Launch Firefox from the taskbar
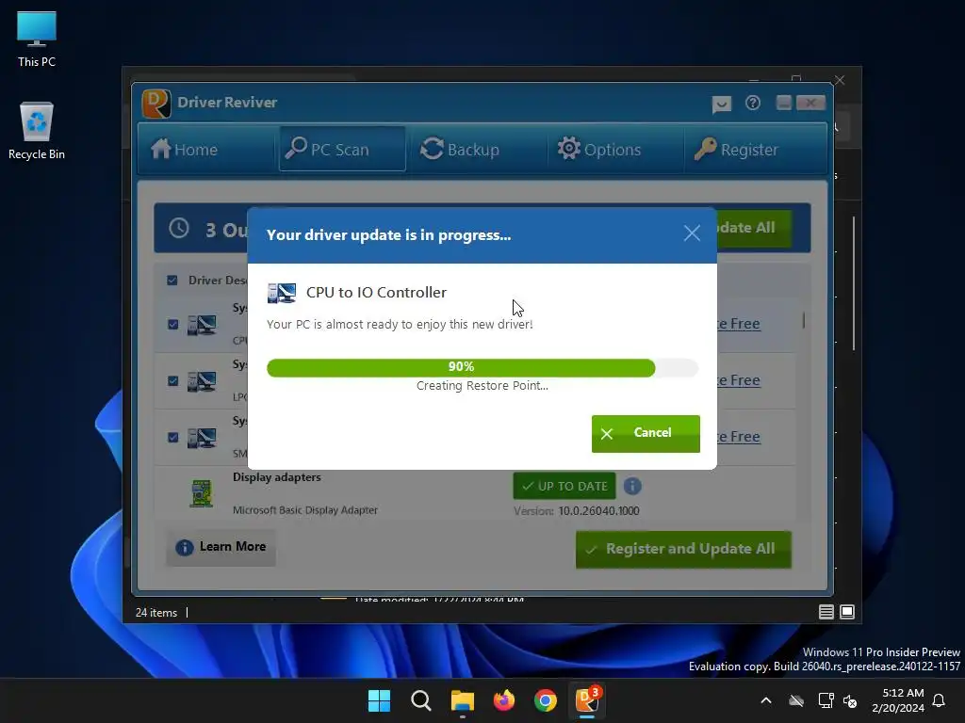 (x=503, y=700)
